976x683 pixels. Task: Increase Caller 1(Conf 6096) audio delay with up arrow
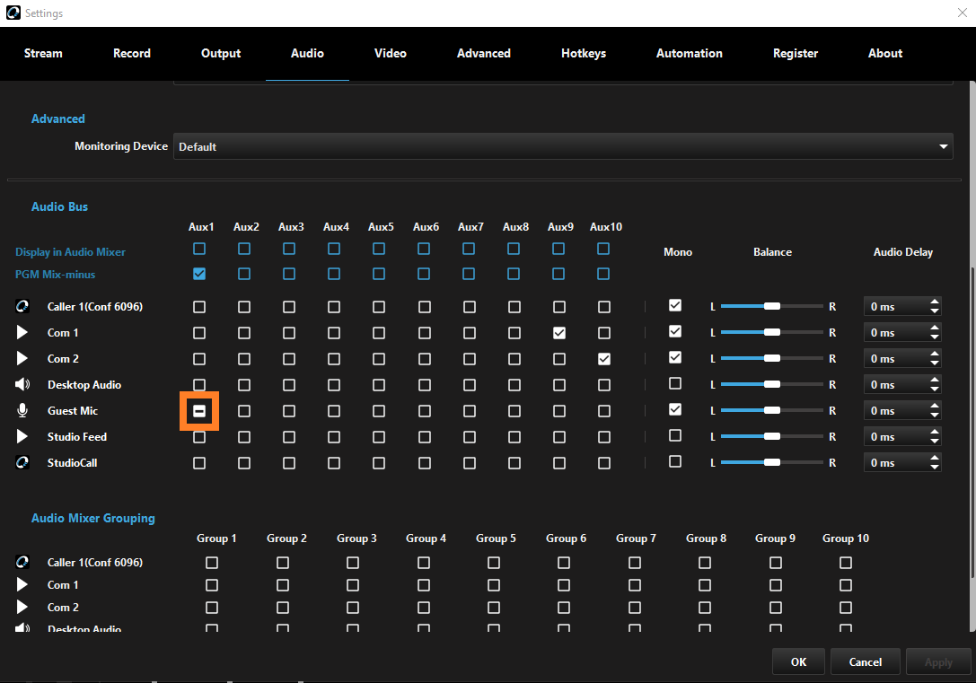(x=935, y=302)
